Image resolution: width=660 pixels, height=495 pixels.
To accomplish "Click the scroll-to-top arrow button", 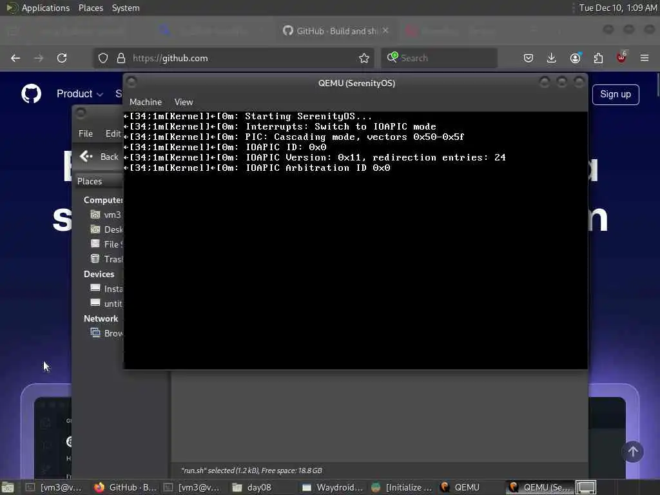I will [633, 452].
